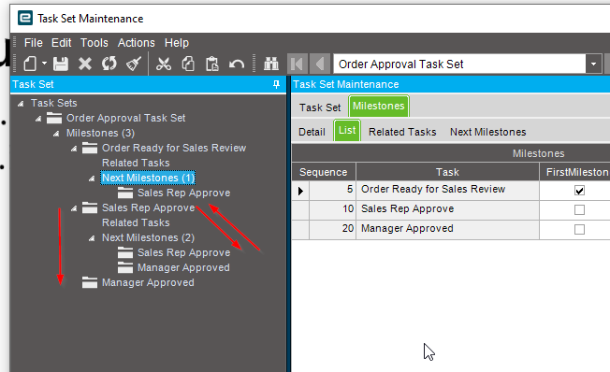
Task: Click sequence 10 cell in grid
Action: [333, 210]
